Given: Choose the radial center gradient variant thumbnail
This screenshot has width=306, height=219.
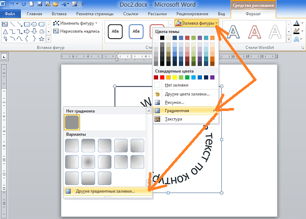Looking at the screenshot, I should click(x=88, y=162).
